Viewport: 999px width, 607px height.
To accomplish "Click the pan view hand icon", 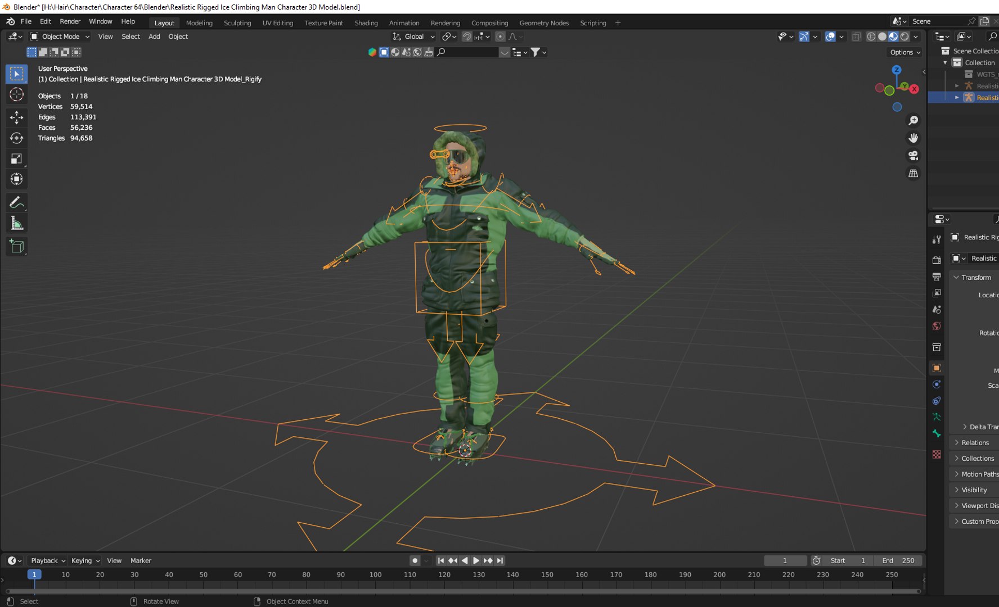I will 913,138.
